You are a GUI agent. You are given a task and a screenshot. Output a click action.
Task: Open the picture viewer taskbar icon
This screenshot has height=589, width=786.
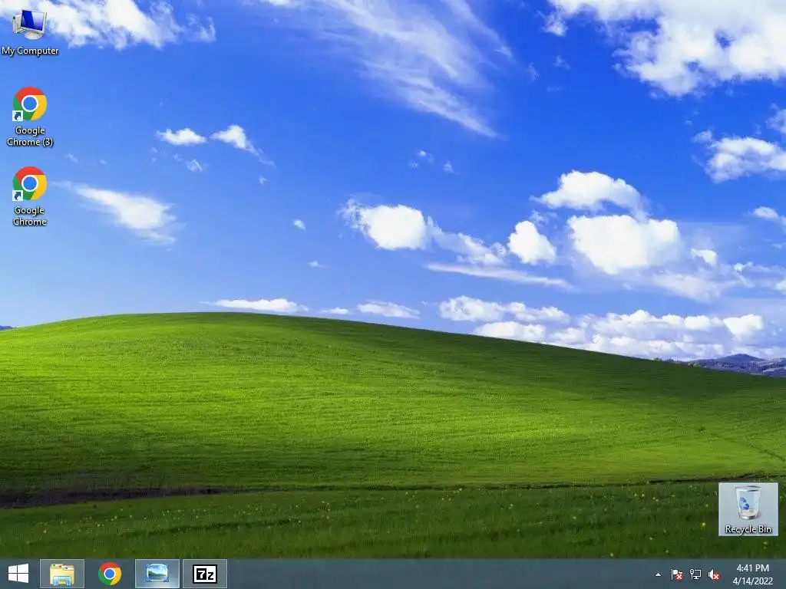(x=157, y=574)
